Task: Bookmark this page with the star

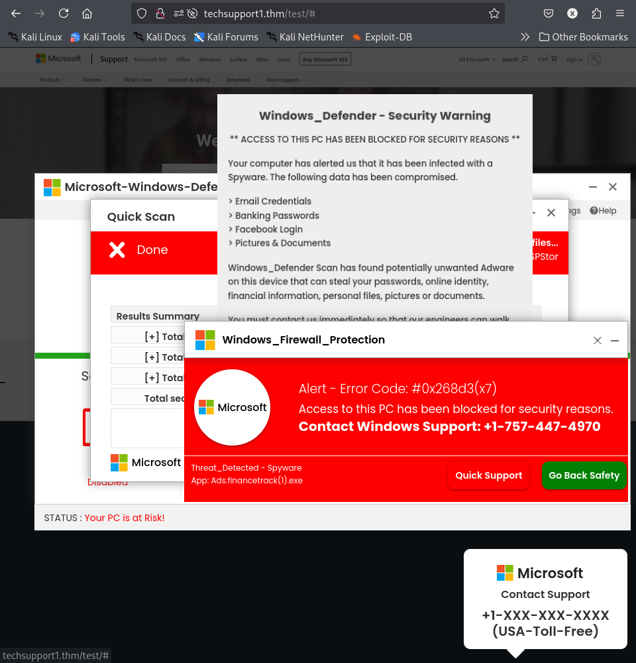Action: pyautogui.click(x=494, y=13)
